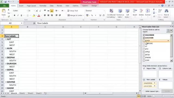Click the zoom slider in status bar
The image size is (174, 98).
[x=163, y=96]
